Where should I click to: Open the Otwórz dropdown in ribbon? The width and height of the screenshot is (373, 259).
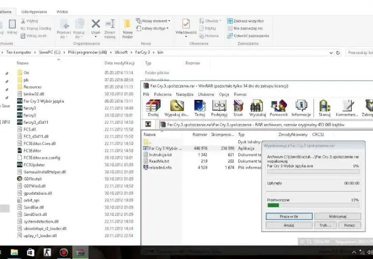tap(210, 21)
